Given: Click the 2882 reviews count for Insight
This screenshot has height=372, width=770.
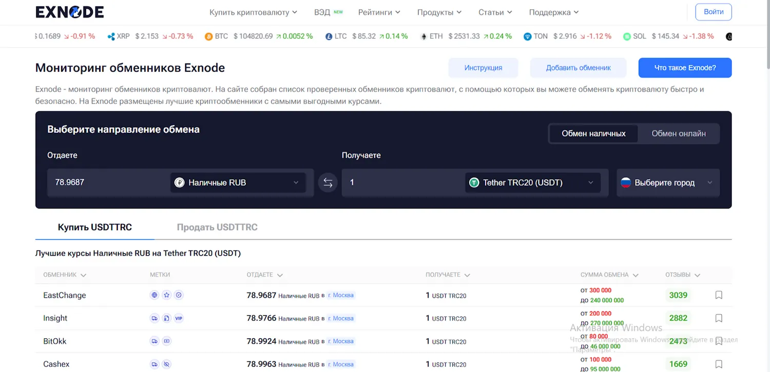Looking at the screenshot, I should 678,318.
